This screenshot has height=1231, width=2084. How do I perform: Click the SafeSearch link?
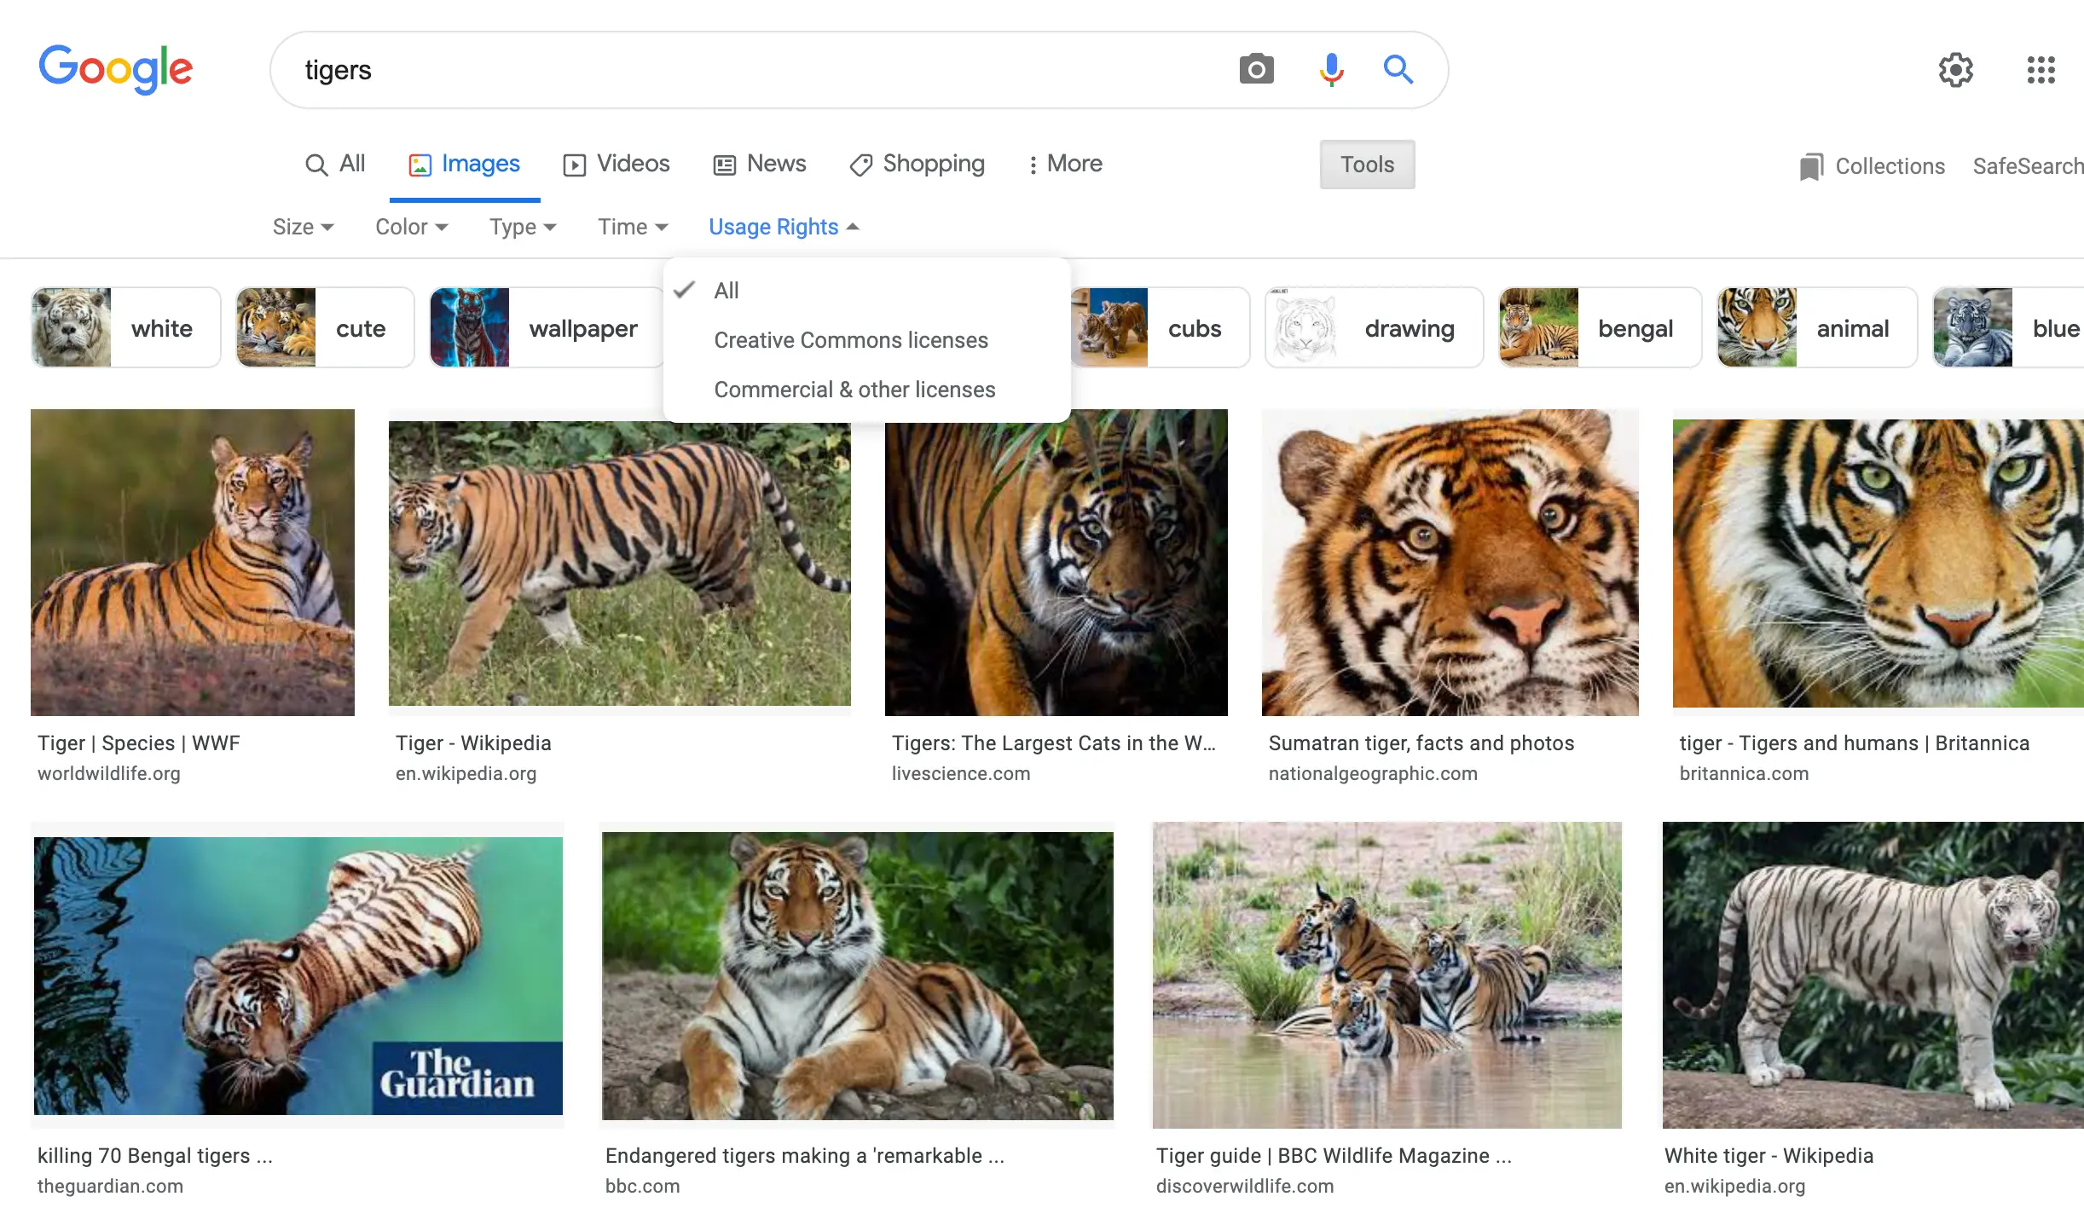(x=2028, y=166)
